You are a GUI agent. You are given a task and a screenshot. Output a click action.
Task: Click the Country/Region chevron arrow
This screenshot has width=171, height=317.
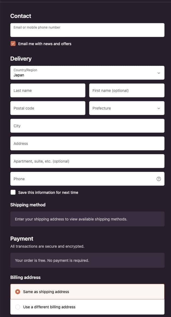click(159, 73)
